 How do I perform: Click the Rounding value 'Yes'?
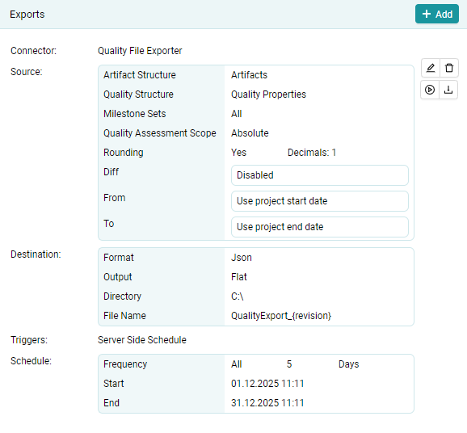tap(238, 153)
